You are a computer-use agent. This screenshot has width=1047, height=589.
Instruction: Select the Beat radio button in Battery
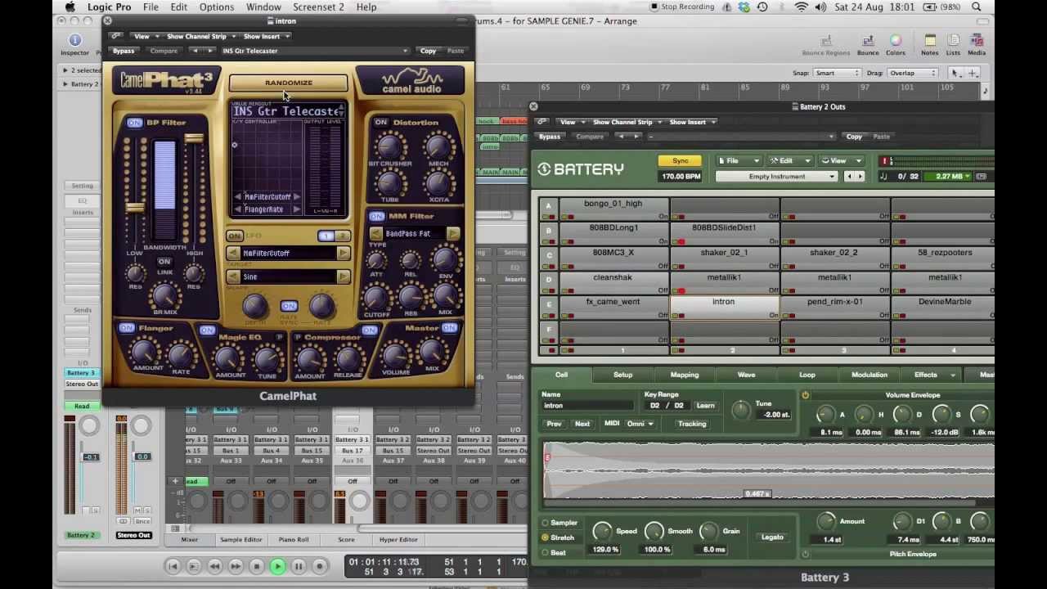point(545,553)
